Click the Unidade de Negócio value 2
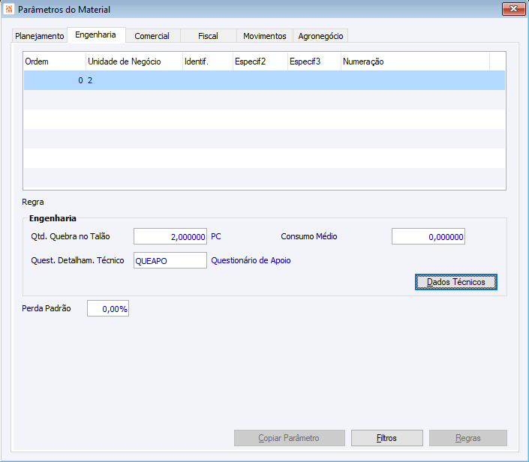529x462 pixels. 90,80
